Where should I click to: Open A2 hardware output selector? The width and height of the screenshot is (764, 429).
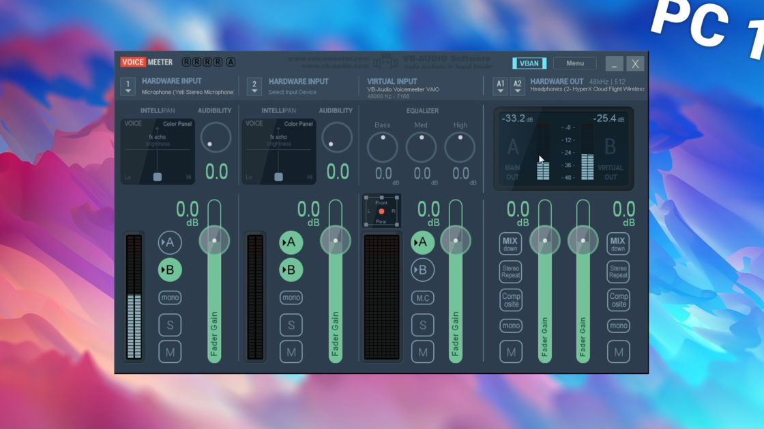(518, 86)
